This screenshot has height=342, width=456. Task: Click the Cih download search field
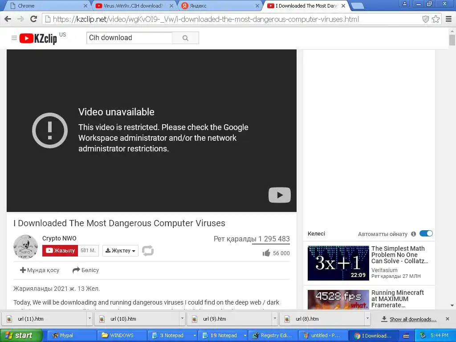[x=130, y=38]
